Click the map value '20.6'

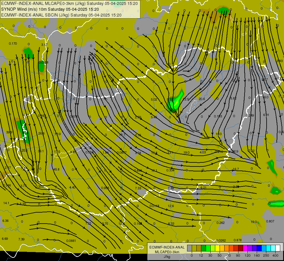point(202,99)
